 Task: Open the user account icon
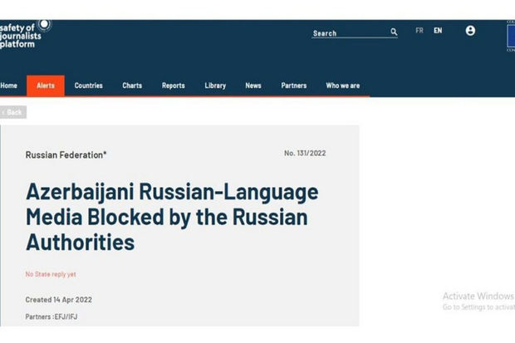[x=470, y=31]
